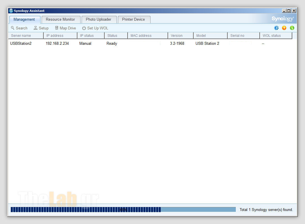This screenshot has height=224, width=305.
Task: Switch to the Resource Monitor tab
Action: pyautogui.click(x=61, y=20)
